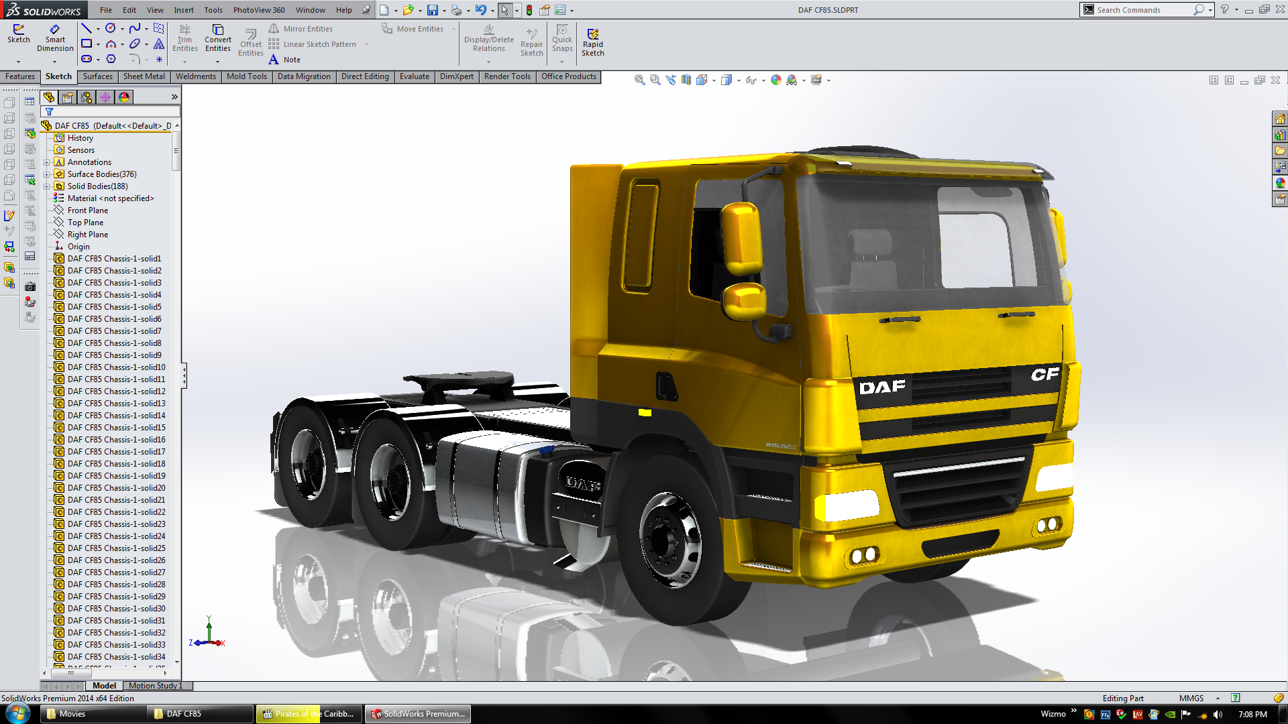The height and width of the screenshot is (724, 1288).
Task: Click the Undo toolbar icon
Action: point(481,10)
